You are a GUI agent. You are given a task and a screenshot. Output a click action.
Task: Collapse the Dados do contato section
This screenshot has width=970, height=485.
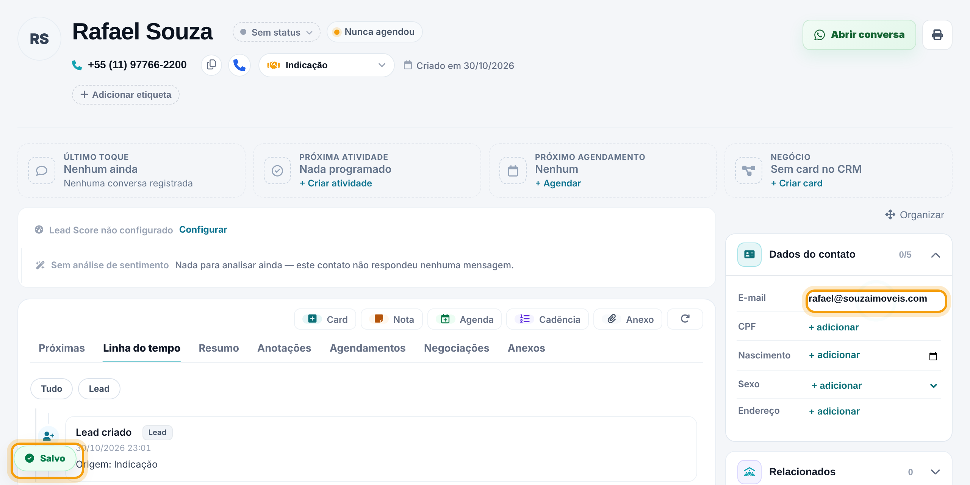936,255
